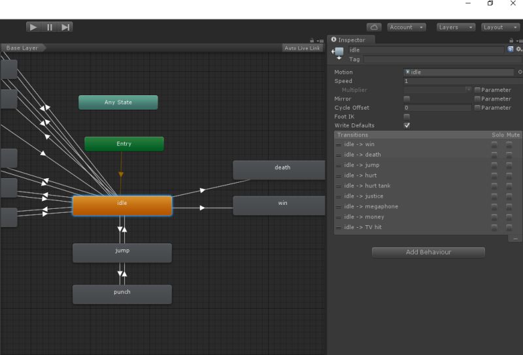Click the Play button in toolbar

pos(33,27)
